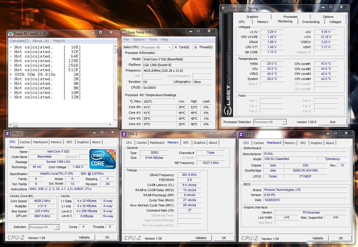This screenshot has width=358, height=247.
Task: Click the Super PI vertical scrollbar thumb
Action: [115, 50]
